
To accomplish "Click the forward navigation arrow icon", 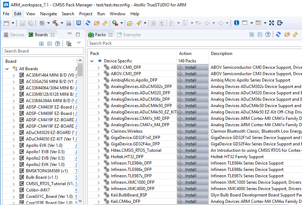I will [221, 23].
